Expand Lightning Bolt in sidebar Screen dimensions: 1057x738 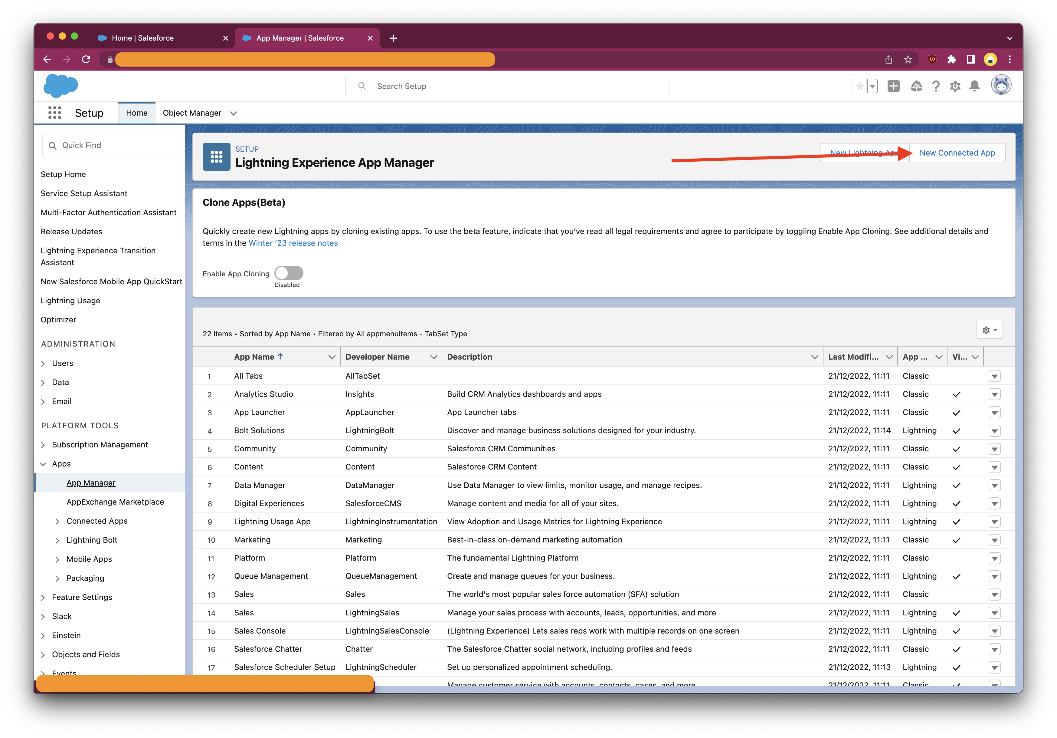[x=57, y=540]
